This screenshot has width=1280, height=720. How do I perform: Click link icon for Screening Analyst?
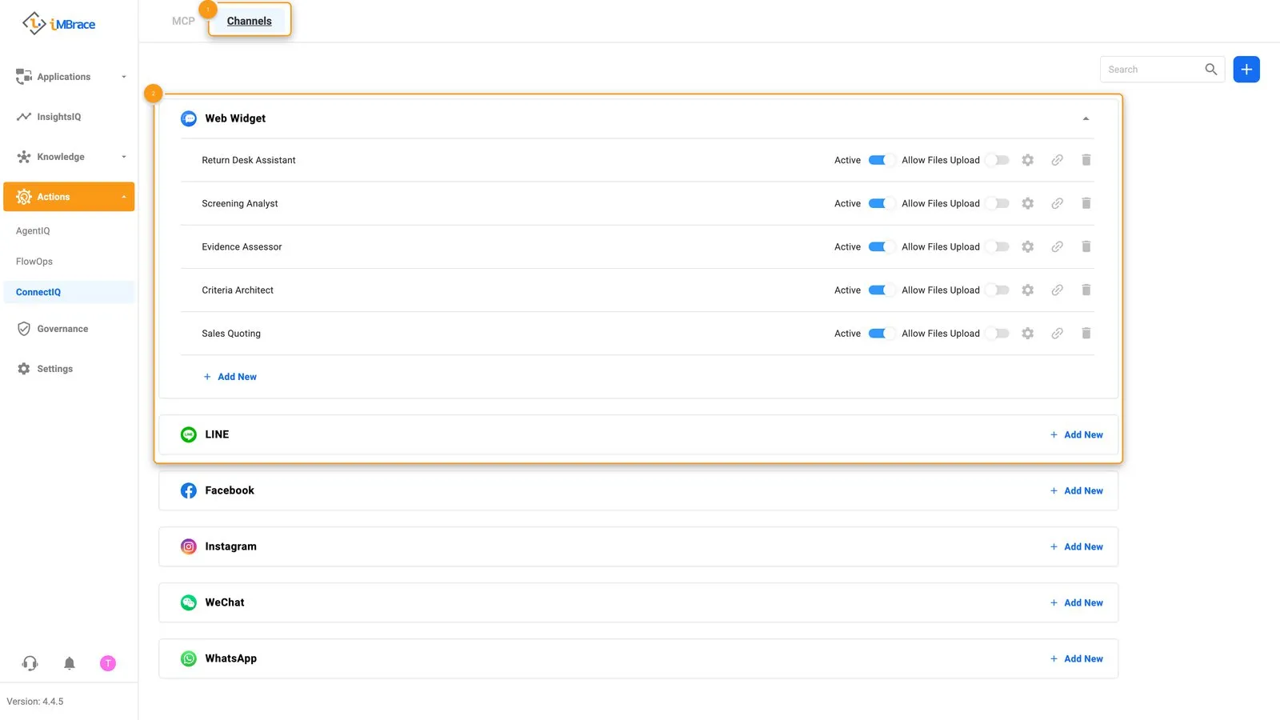pyautogui.click(x=1057, y=203)
